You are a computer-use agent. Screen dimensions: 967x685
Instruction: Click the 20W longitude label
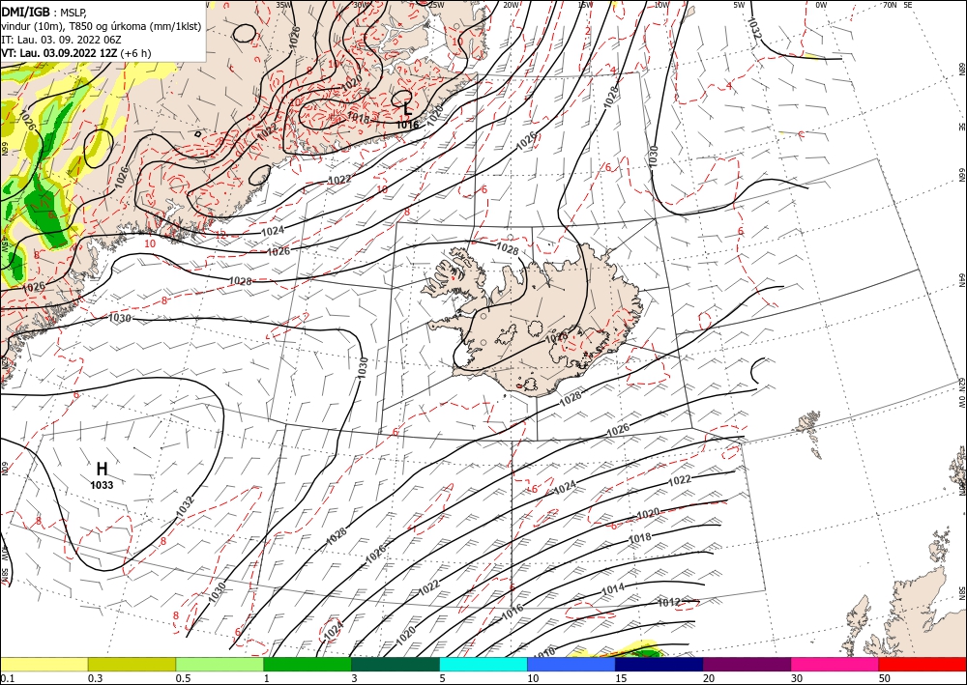[511, 5]
